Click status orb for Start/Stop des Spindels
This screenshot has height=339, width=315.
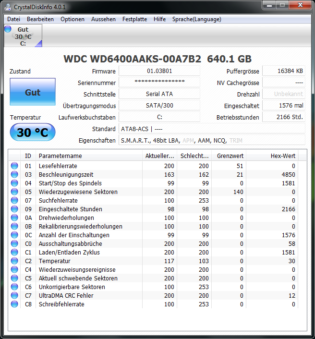14,183
